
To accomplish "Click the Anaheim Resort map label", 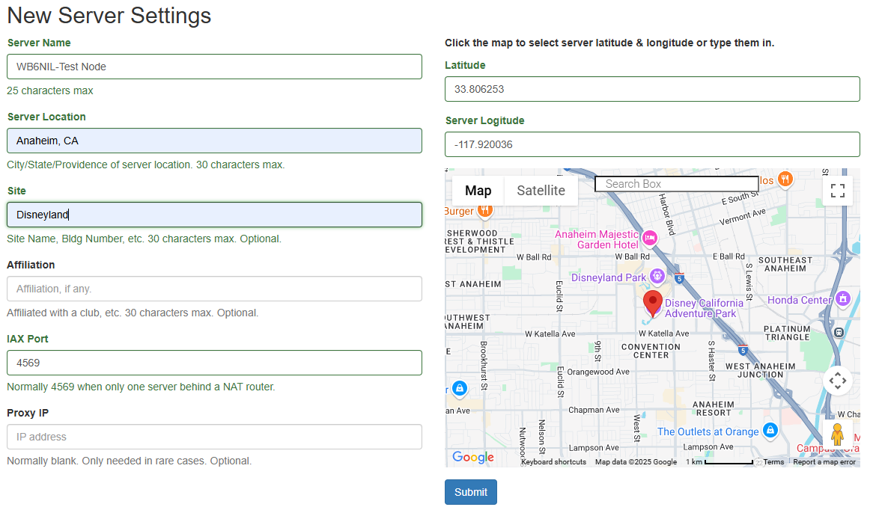I will [x=713, y=409].
